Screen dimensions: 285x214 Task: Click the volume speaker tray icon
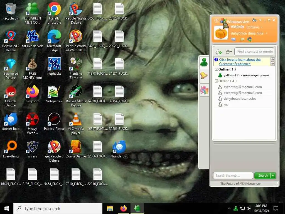(249, 208)
